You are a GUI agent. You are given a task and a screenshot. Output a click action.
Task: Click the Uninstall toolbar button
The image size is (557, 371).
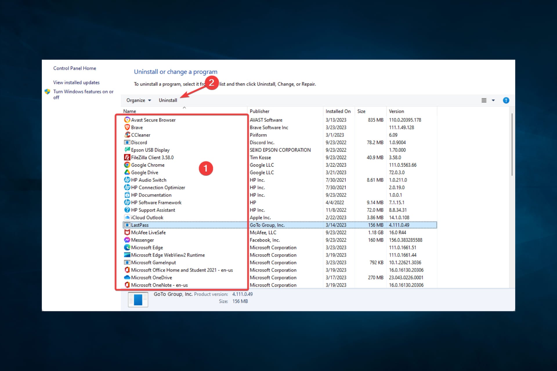(168, 100)
